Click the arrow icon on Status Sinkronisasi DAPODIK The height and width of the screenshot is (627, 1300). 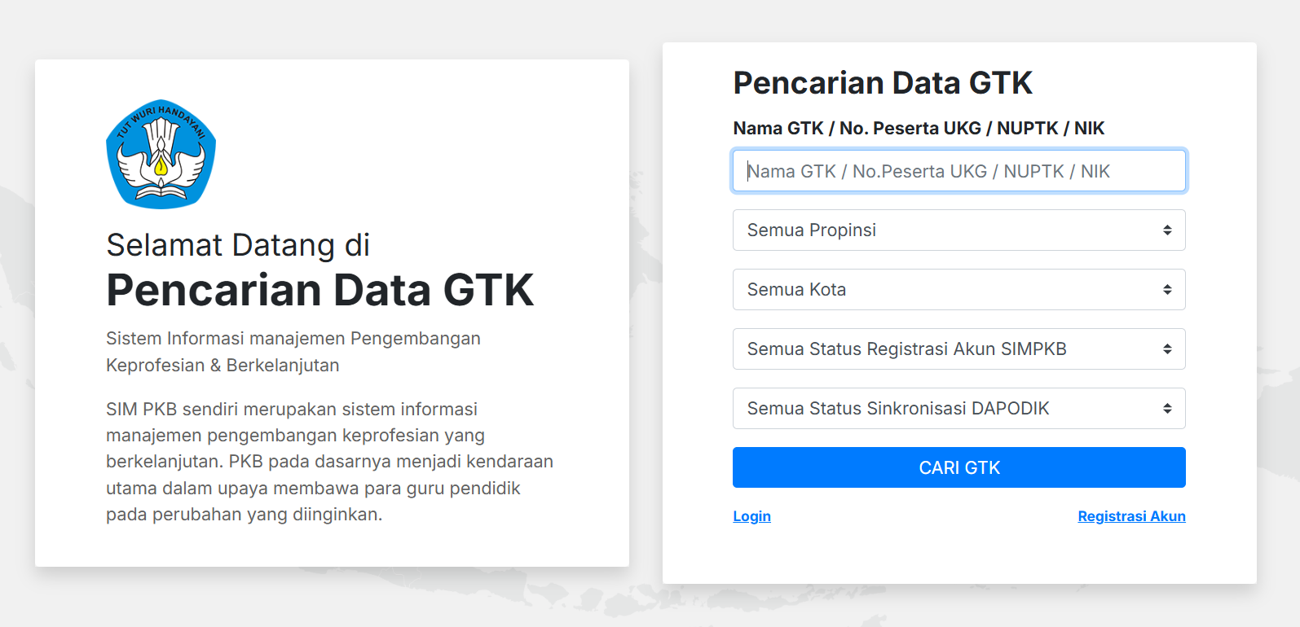(x=1167, y=409)
